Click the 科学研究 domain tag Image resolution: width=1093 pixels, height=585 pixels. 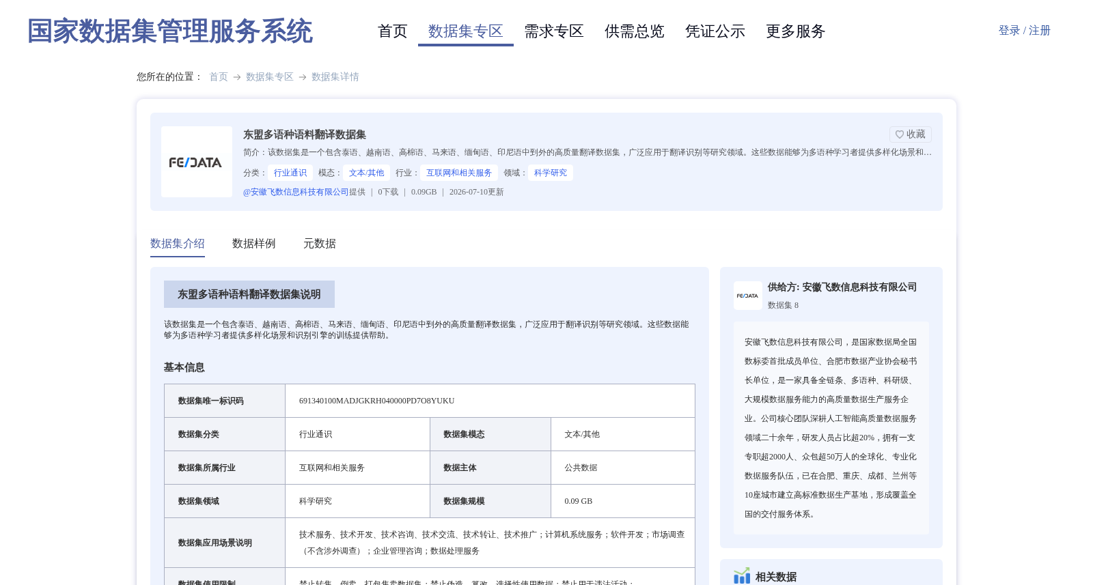click(x=551, y=173)
